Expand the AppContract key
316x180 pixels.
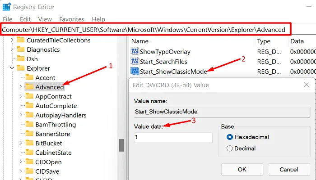click(21, 96)
